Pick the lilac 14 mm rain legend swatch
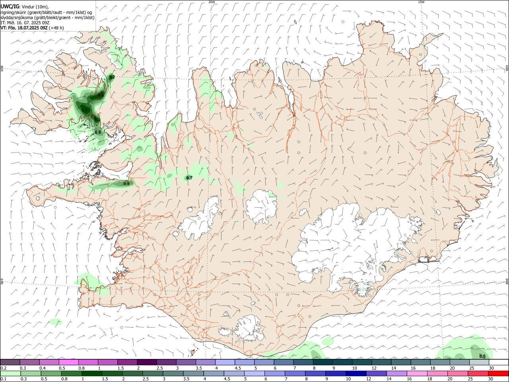 coord(396,373)
